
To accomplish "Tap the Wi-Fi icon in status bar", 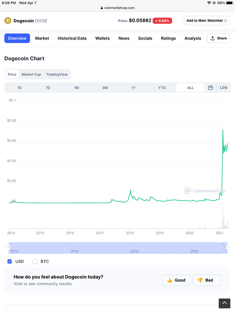I will (x=209, y=3).
